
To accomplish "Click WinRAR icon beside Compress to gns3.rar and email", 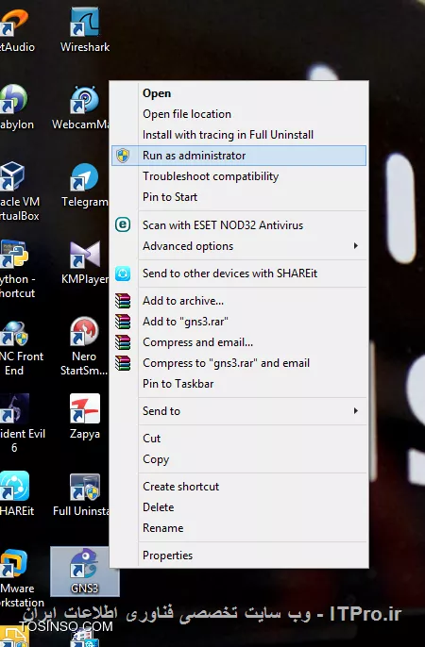I will coord(123,363).
